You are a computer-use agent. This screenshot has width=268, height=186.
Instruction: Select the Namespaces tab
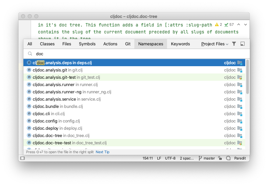(x=151, y=44)
